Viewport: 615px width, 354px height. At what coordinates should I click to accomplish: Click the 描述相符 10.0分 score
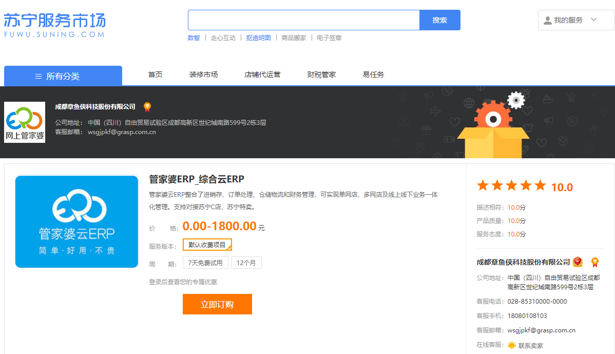point(516,207)
